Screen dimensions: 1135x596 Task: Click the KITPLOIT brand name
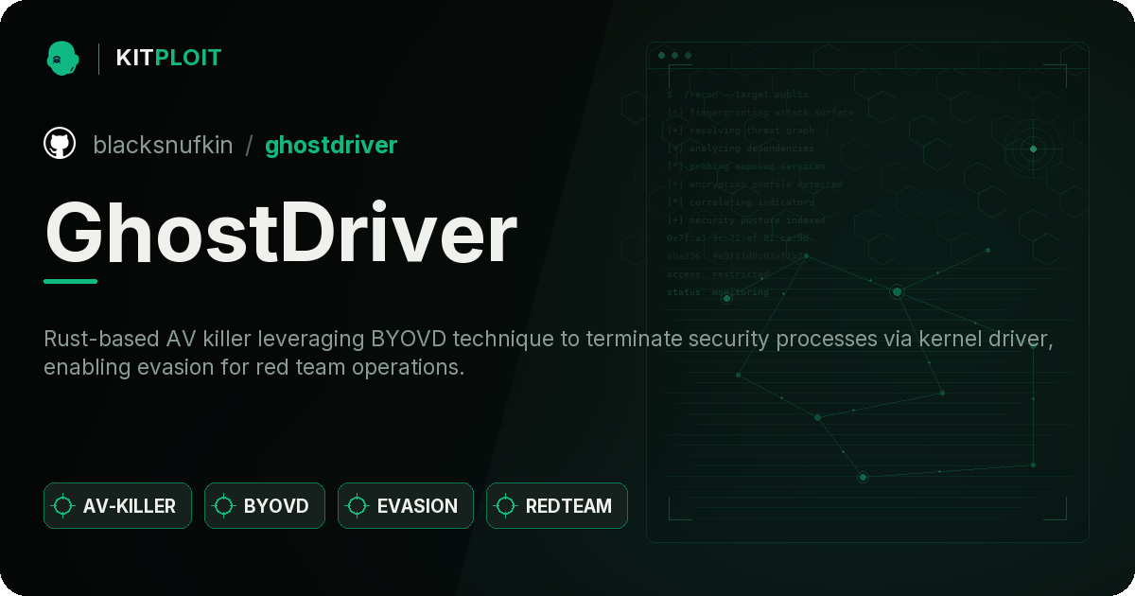[x=168, y=58]
